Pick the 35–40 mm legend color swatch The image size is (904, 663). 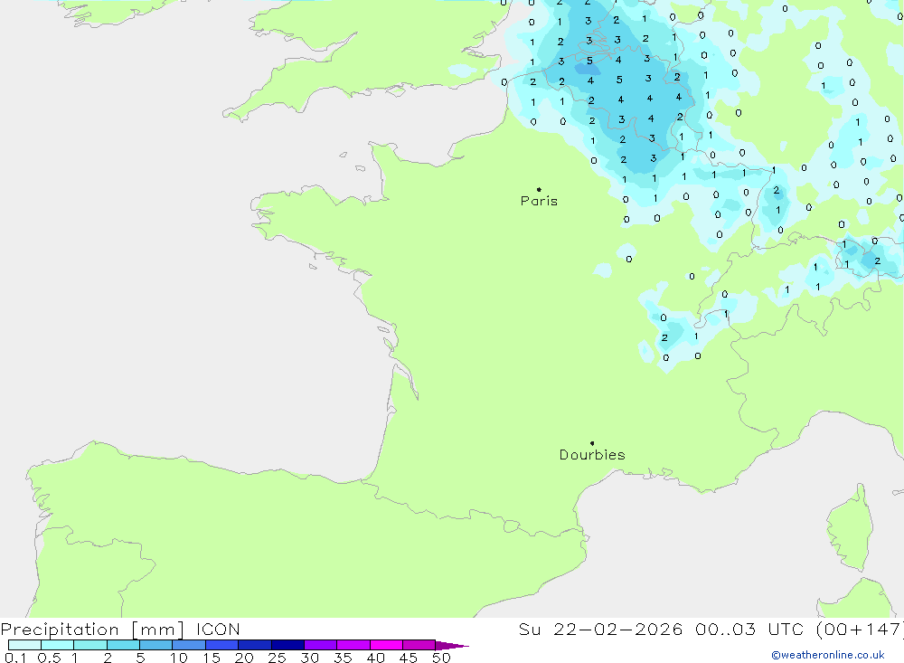(353, 645)
